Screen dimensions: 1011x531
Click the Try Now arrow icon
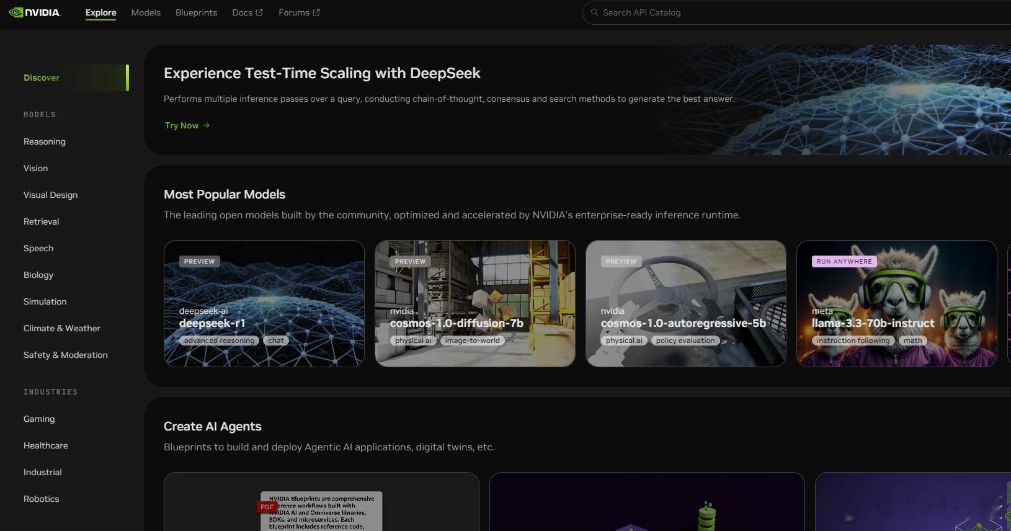click(x=207, y=125)
